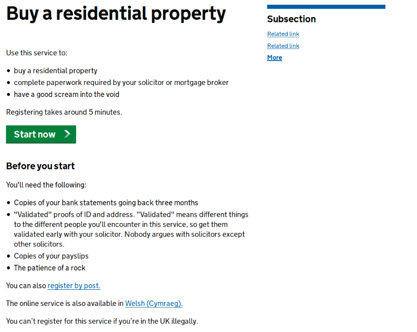Open the second Related link
Viewport: 417px width, 332px height.
(283, 46)
